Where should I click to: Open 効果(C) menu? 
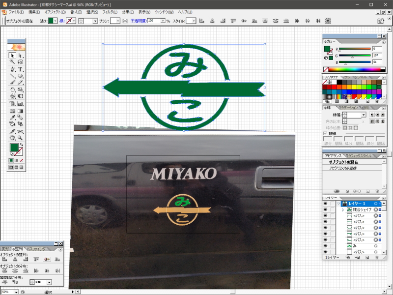tap(128, 12)
